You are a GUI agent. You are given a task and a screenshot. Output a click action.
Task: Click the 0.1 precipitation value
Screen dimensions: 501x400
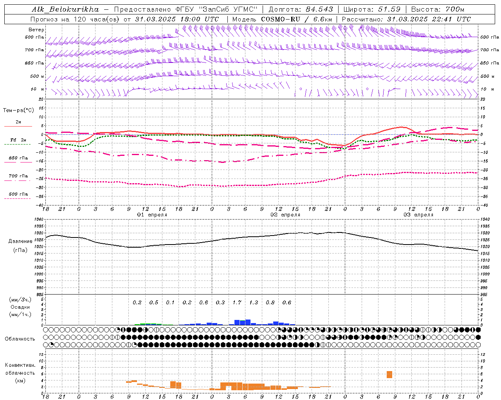(170, 302)
